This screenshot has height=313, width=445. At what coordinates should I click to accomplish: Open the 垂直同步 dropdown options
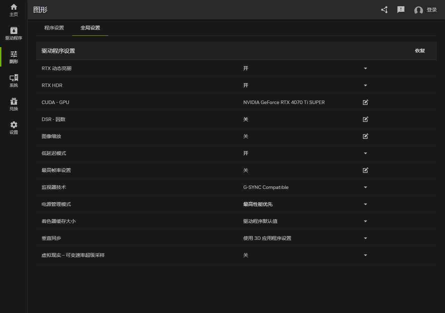[365, 238]
